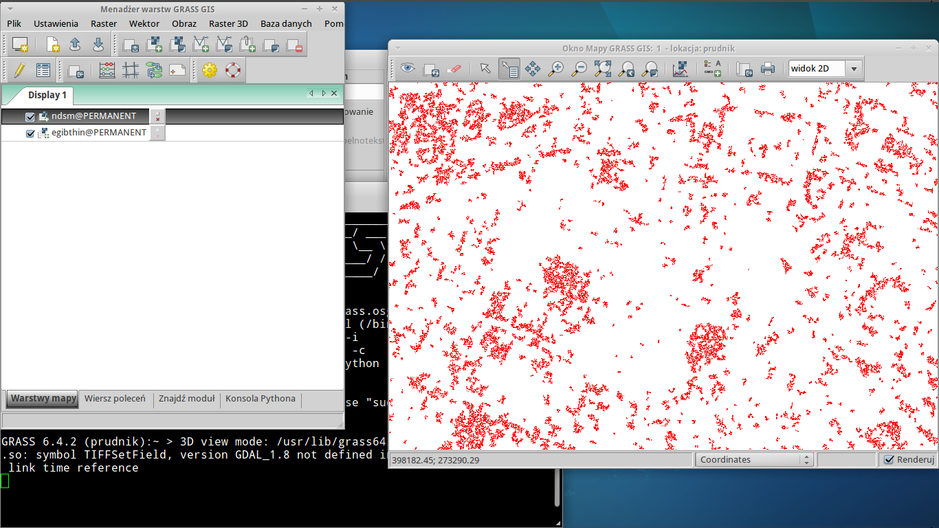Open cartographic composer icon

click(177, 69)
